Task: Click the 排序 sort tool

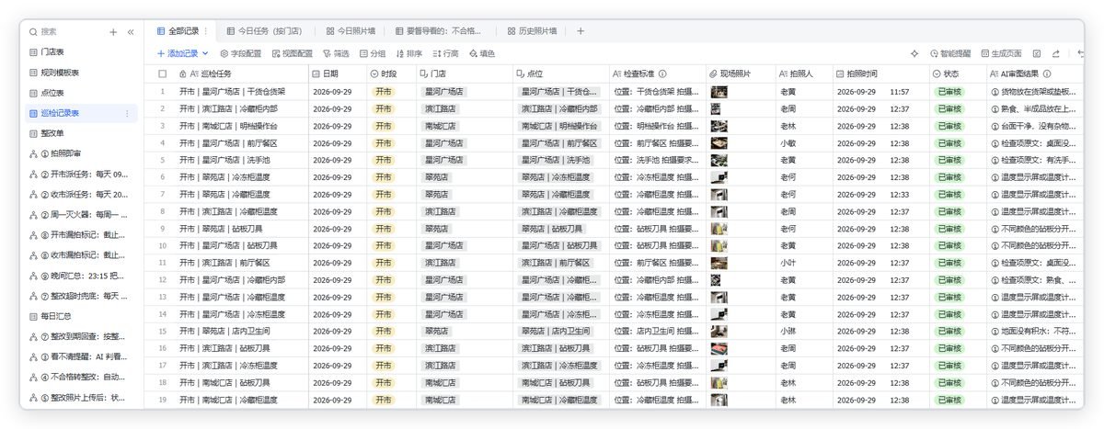Action: coord(409,53)
